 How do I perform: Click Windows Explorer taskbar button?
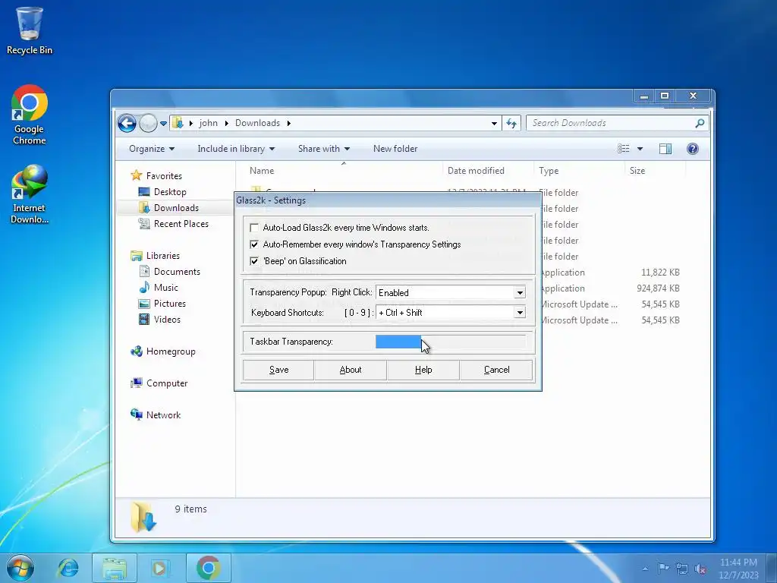(115, 568)
